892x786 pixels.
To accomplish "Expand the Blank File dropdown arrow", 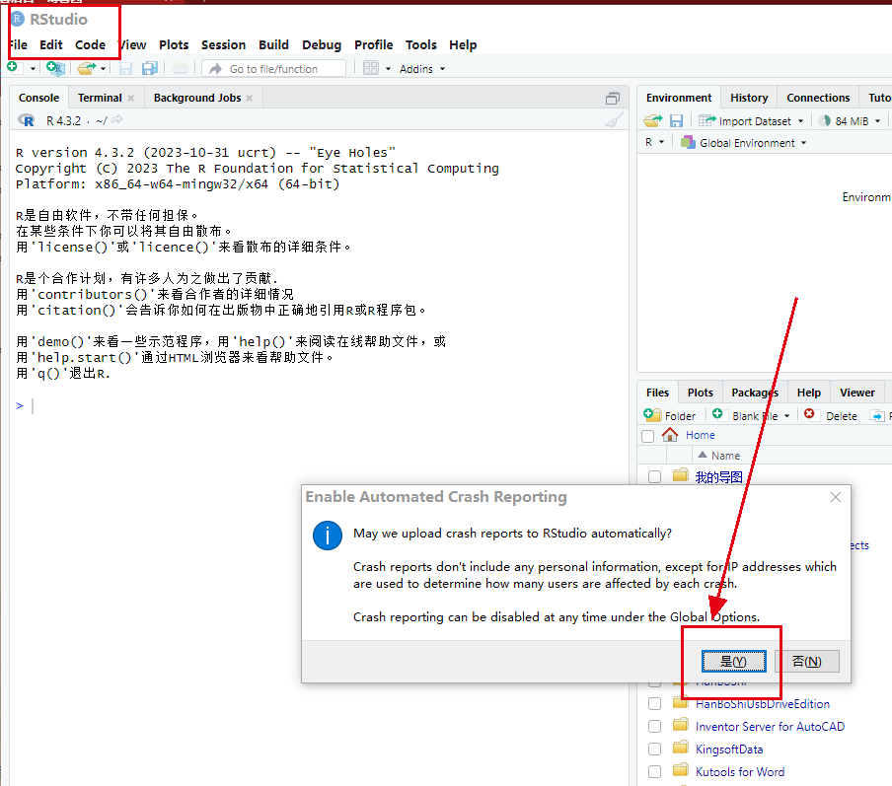I will (786, 416).
